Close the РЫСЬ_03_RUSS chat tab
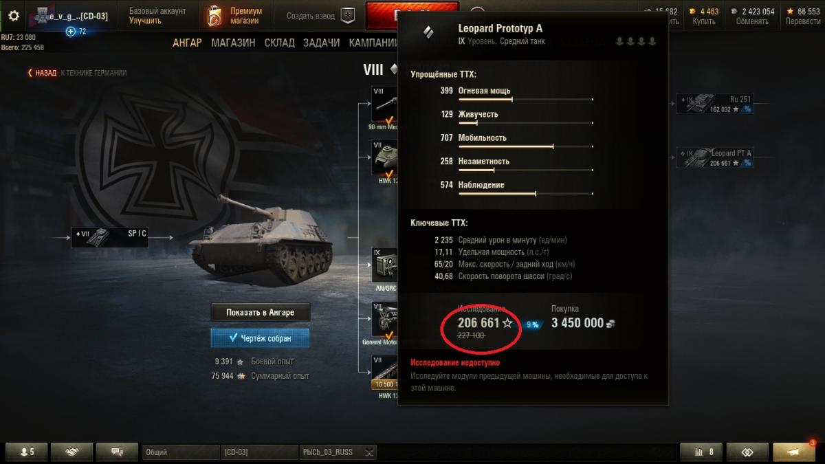This screenshot has height=464, width=825. click(x=369, y=452)
